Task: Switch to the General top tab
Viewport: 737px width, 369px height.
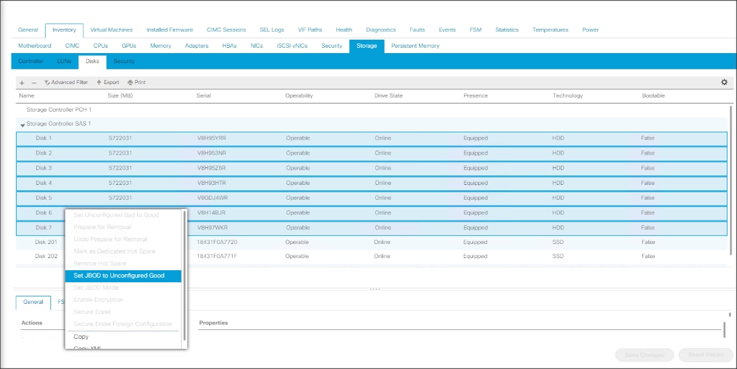Action: tap(28, 30)
